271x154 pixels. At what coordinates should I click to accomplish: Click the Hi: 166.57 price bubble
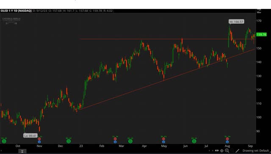236,22
